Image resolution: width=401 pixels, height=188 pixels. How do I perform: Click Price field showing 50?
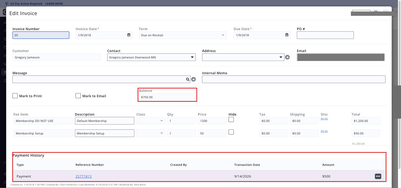[212, 133]
